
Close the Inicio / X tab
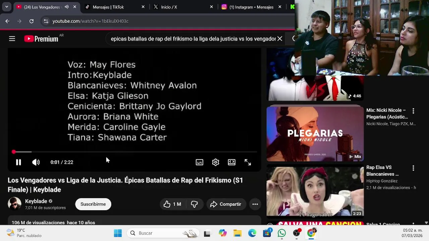(211, 7)
